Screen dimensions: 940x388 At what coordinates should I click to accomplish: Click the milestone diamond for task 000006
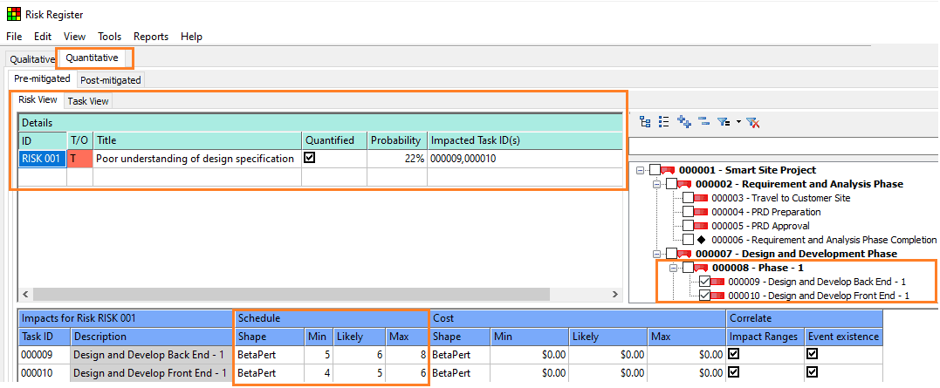701,240
